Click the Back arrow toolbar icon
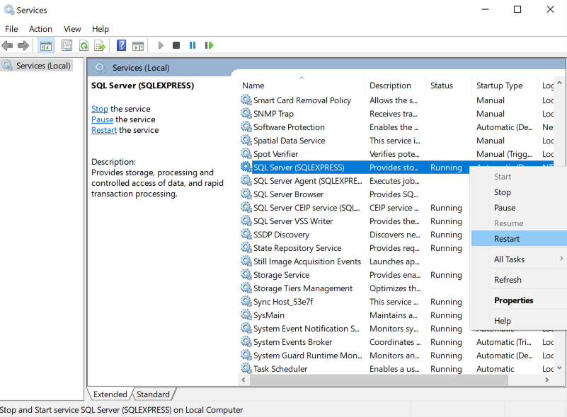Image resolution: width=567 pixels, height=417 pixels. [7, 45]
